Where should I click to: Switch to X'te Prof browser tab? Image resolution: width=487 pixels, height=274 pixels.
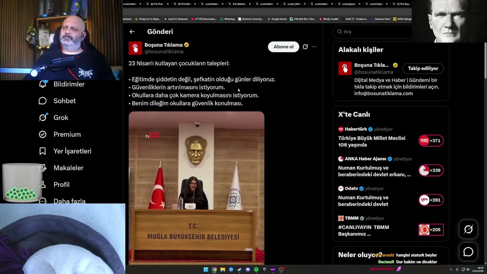pyautogui.click(x=157, y=4)
